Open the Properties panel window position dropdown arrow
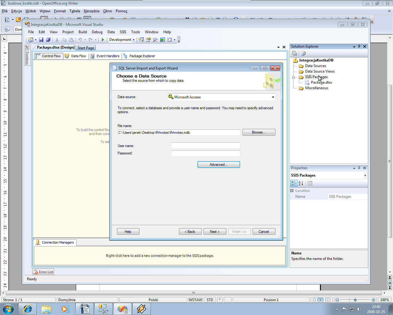Image resolution: width=393 pixels, height=315 pixels. click(x=354, y=168)
